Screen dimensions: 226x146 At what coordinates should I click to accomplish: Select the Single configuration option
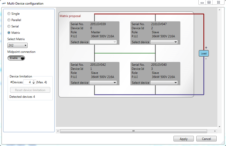point(9,14)
